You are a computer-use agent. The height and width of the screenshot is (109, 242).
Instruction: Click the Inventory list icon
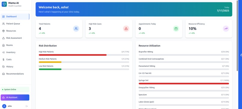coord(3,52)
